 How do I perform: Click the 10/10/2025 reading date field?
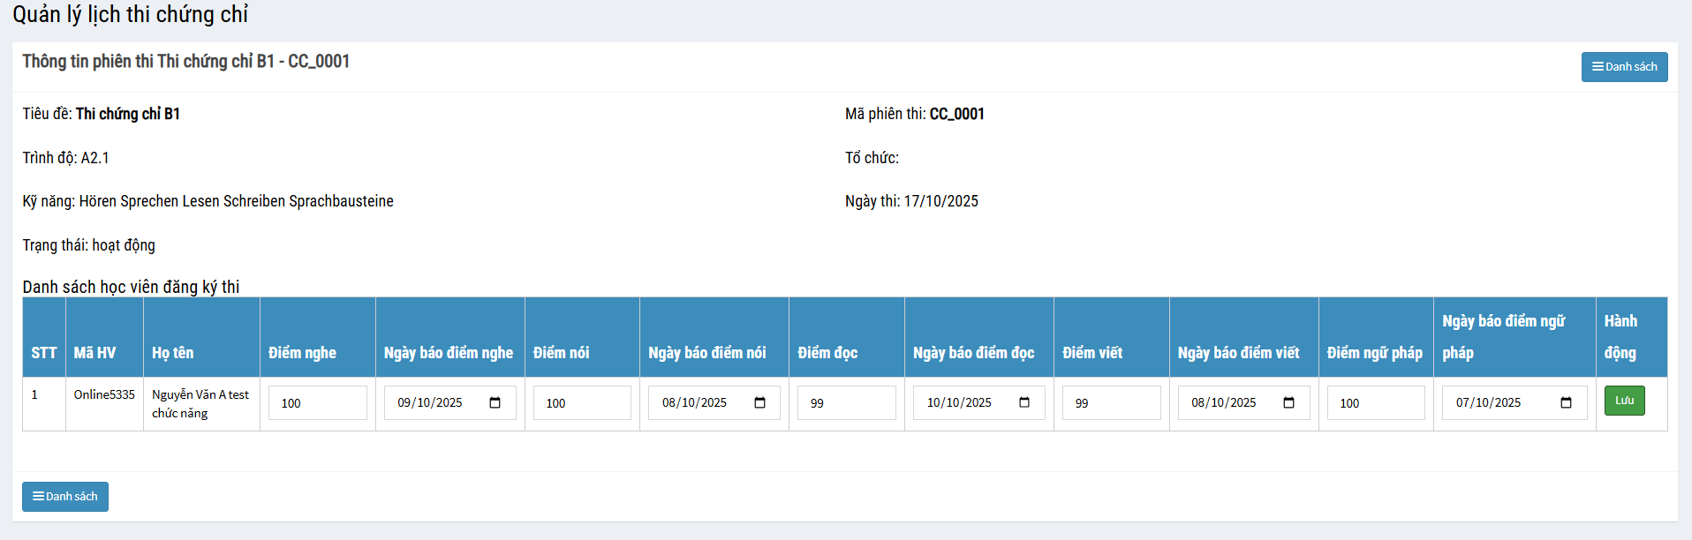point(960,403)
